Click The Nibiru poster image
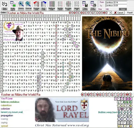 (x=107, y=54)
